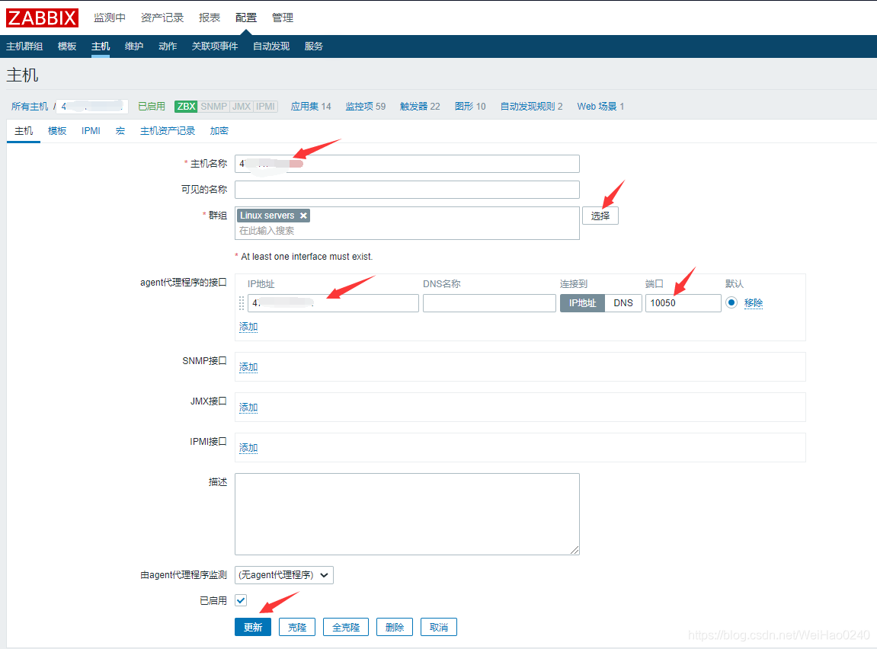Click the 克隆 button

297,627
